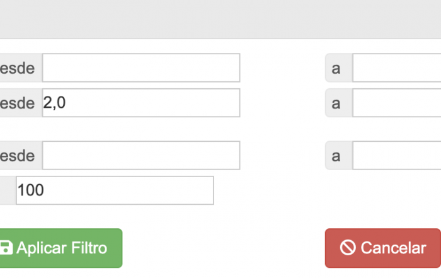Click the "a" label directly above Cancelar
This screenshot has width=441, height=278.
337,156
